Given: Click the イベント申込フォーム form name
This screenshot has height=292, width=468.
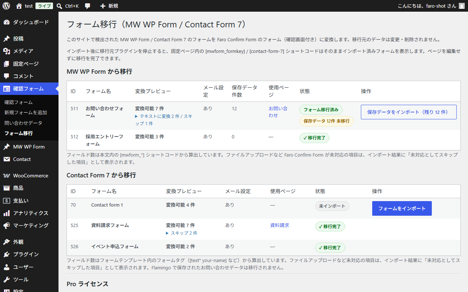Looking at the screenshot, I should tap(115, 246).
